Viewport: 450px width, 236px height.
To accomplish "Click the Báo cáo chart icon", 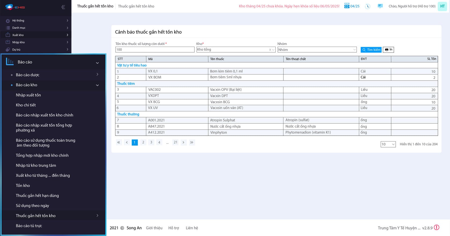I will pos(10,62).
